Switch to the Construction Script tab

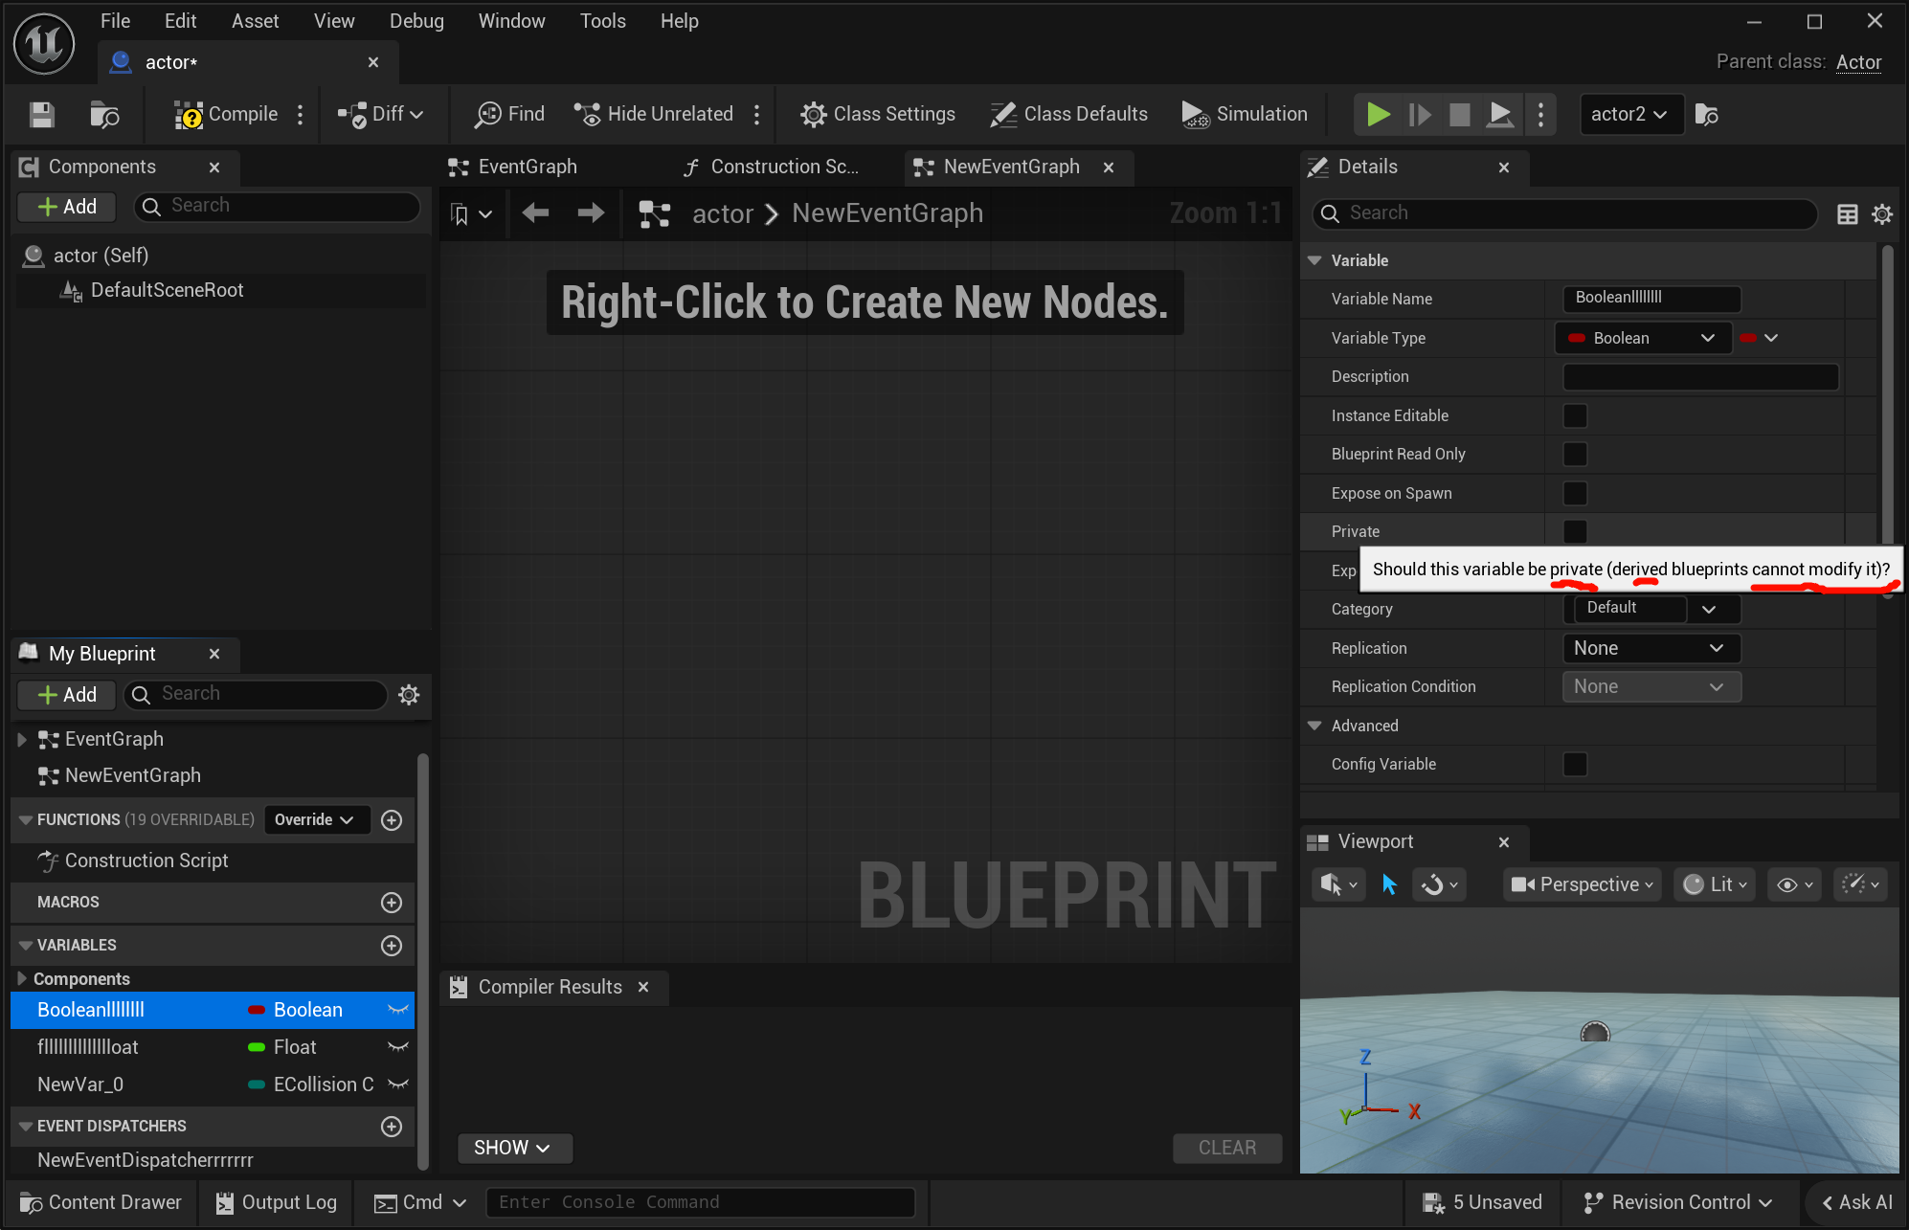pos(772,168)
